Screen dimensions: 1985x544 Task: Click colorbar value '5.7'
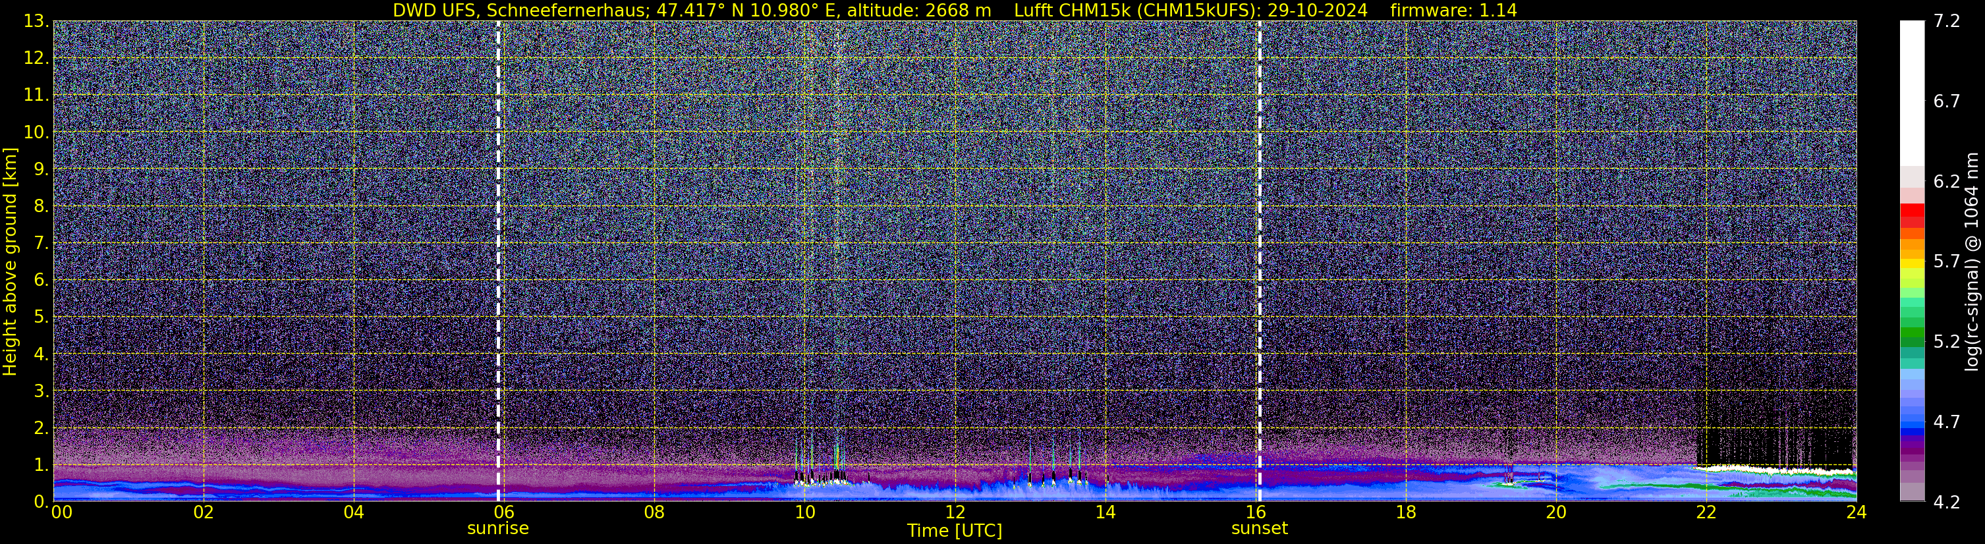(1947, 262)
